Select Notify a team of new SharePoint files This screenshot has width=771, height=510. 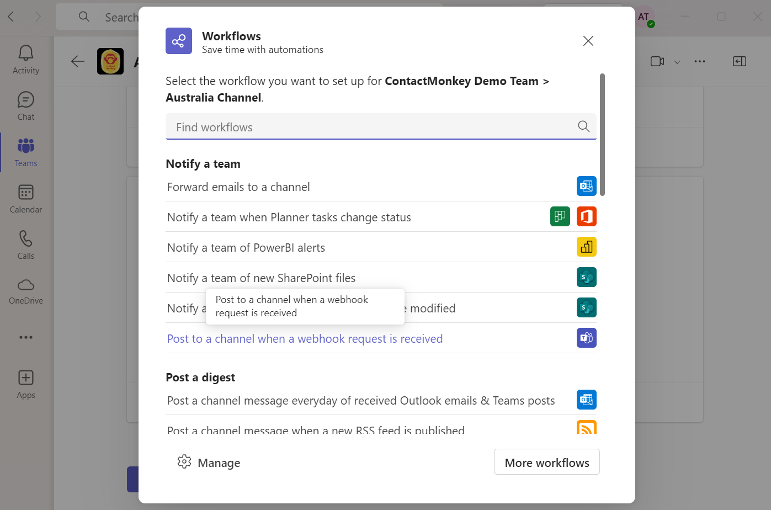(x=381, y=278)
